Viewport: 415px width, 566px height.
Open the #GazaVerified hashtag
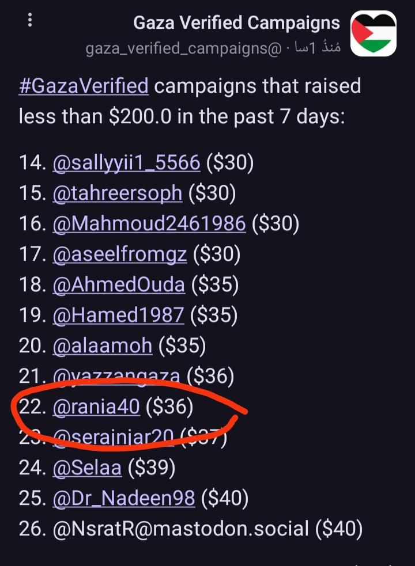[84, 86]
